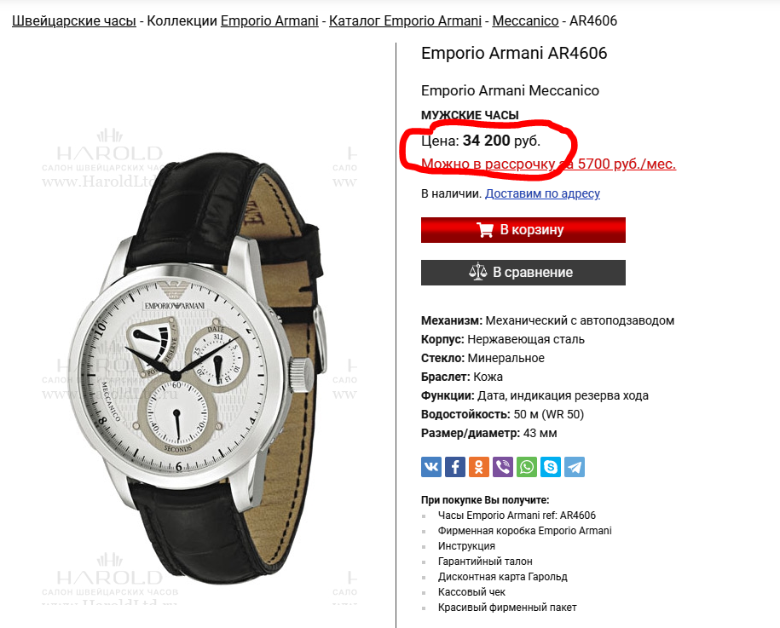
Task: Share via the Telegram icon
Action: tap(575, 467)
